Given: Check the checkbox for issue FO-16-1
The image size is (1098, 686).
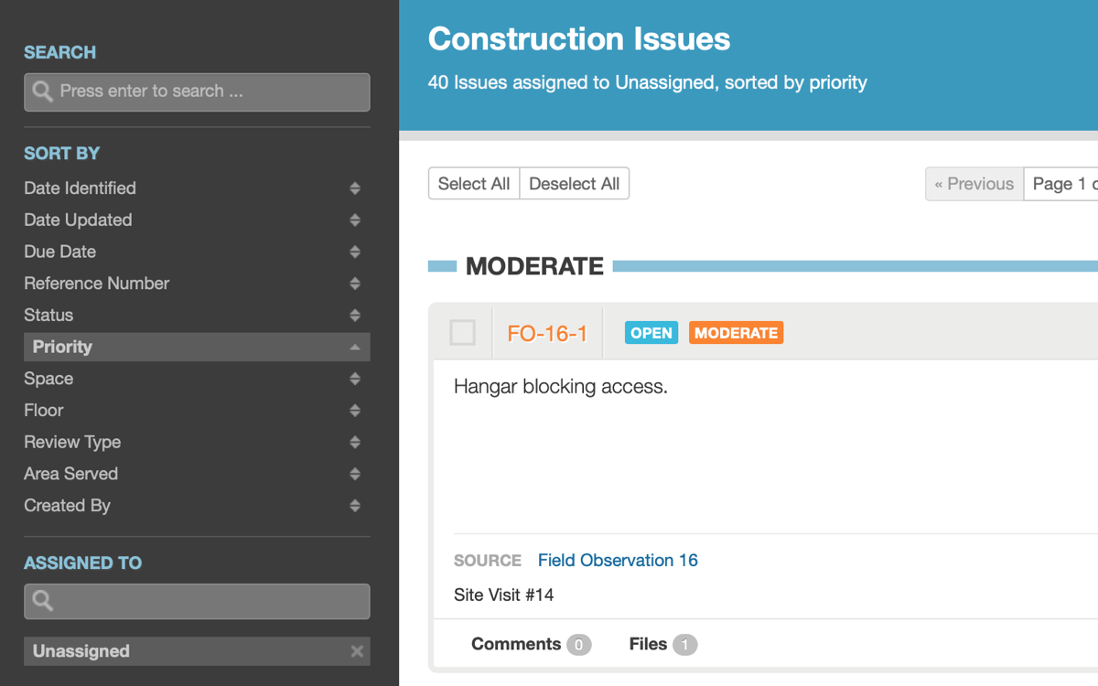Looking at the screenshot, I should click(463, 333).
